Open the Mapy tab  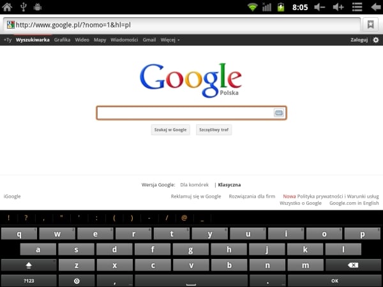(100, 40)
